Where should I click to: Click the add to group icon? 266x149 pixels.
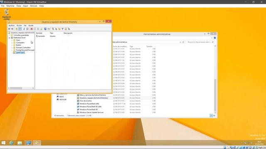coord(69,29)
